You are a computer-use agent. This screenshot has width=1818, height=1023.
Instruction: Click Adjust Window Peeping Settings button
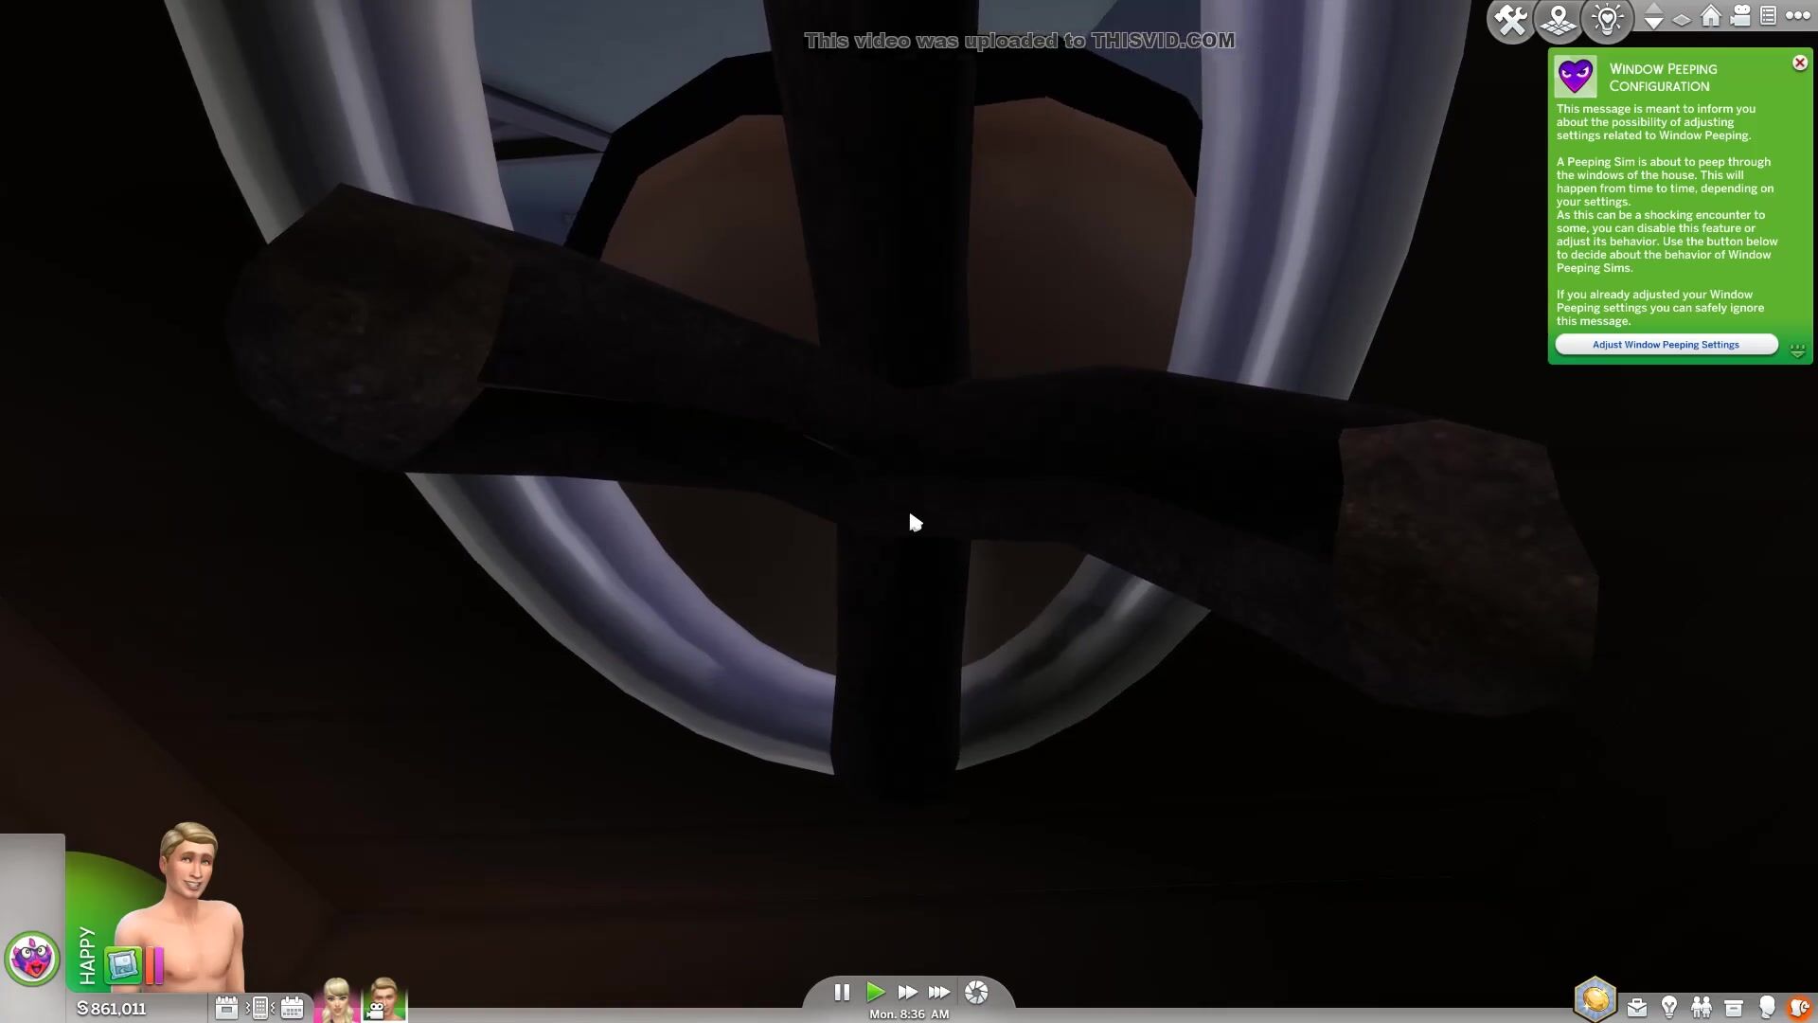[1666, 345]
